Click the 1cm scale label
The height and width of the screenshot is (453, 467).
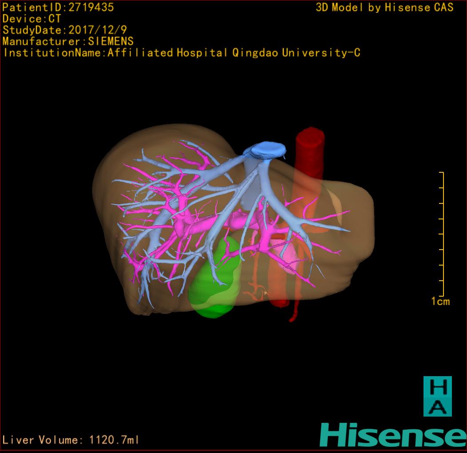tap(440, 302)
